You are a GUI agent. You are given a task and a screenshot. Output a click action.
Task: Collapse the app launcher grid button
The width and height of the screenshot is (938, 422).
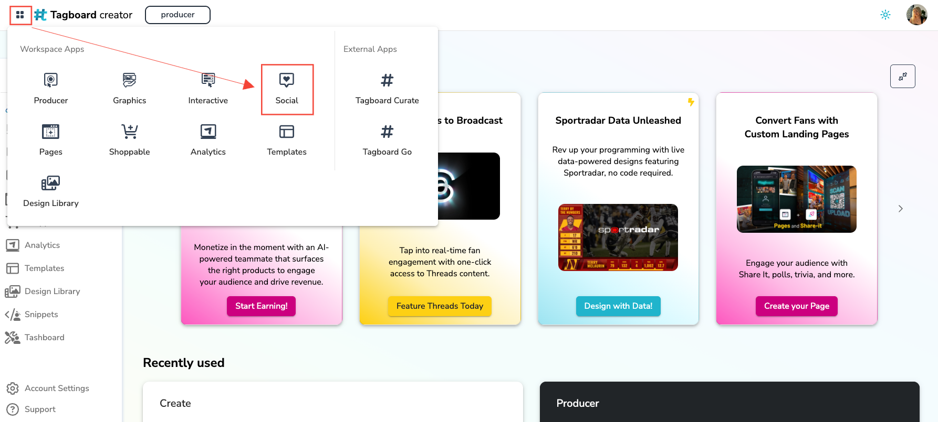[20, 15]
